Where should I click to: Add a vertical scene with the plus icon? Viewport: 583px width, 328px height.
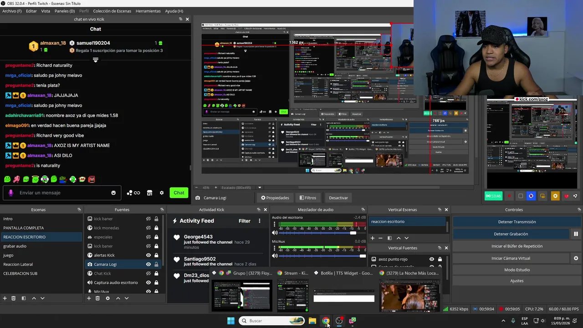click(373, 238)
